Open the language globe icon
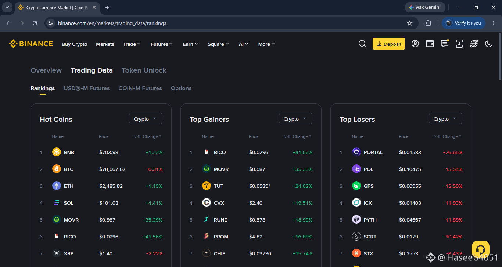 tap(474, 44)
